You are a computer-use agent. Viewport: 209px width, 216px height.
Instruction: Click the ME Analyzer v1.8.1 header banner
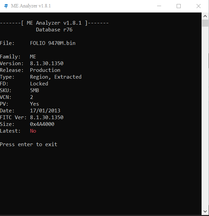(54, 23)
